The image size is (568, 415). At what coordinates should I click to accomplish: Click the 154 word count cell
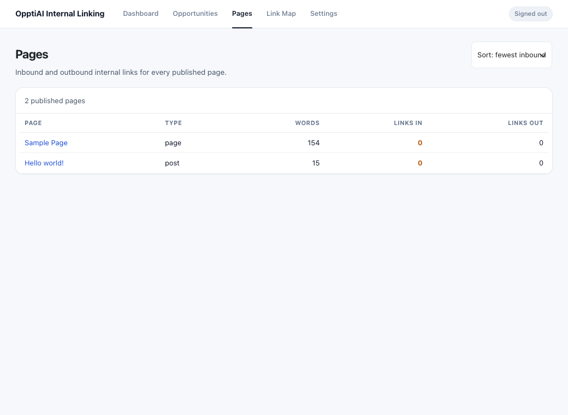[x=313, y=143]
